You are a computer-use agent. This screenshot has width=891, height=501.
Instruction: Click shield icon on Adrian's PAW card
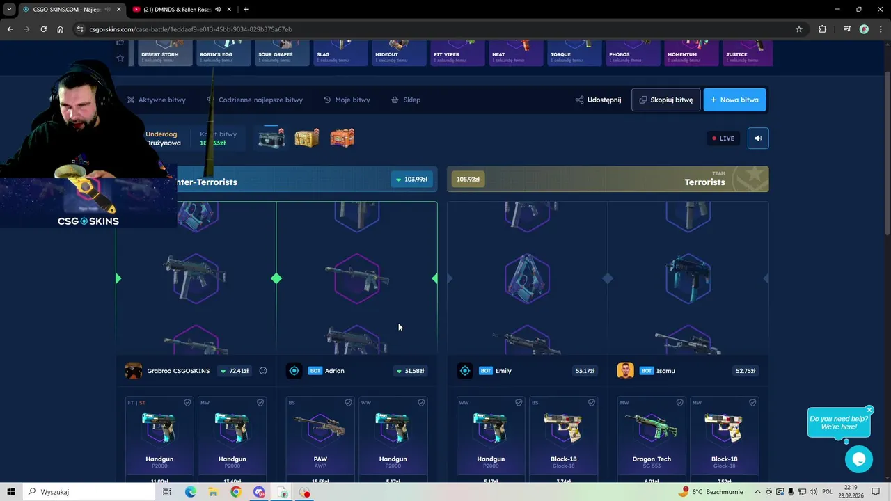click(x=348, y=403)
